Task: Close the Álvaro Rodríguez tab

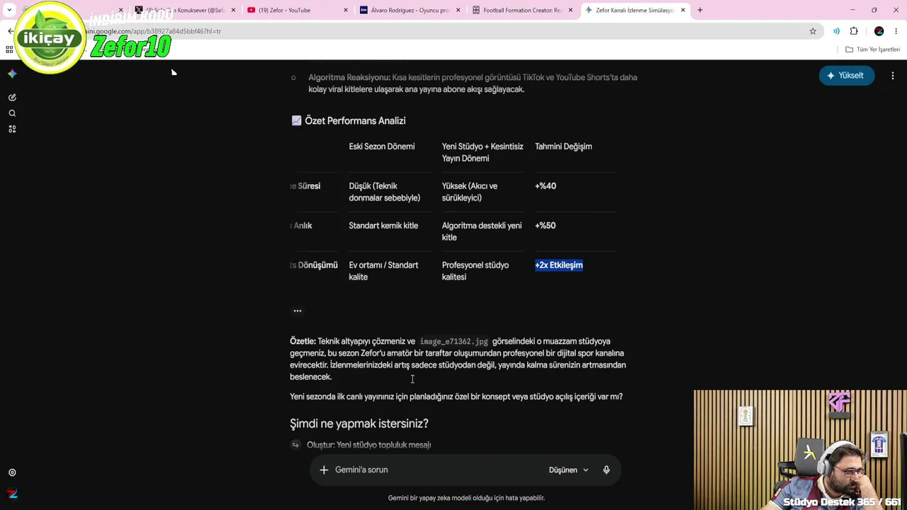Action: pyautogui.click(x=458, y=10)
